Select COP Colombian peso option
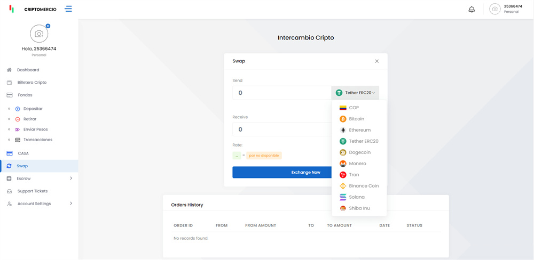 tap(354, 108)
